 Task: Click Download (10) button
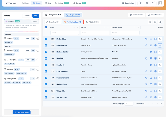53,22
